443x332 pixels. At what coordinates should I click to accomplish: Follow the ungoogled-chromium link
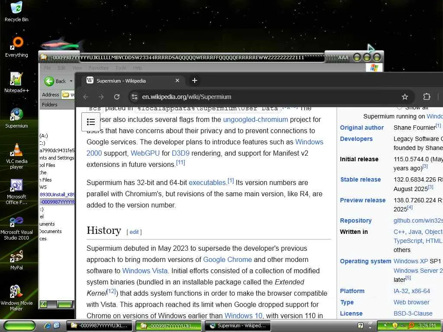[x=255, y=119]
